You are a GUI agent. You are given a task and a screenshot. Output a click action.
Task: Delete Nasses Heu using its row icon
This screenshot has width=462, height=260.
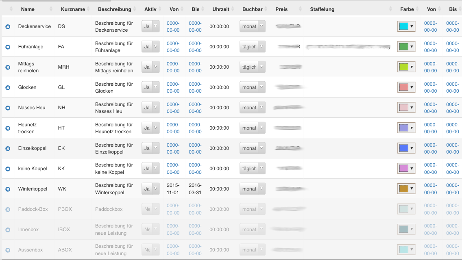(x=8, y=108)
